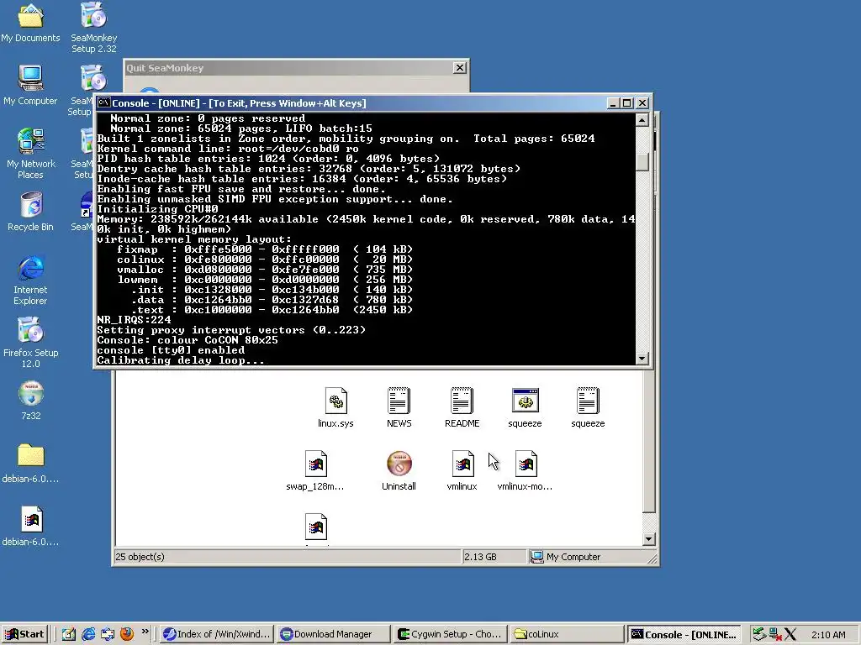Launch Firefox from the quick launch bar
The height and width of the screenshot is (645, 861).
pyautogui.click(x=127, y=634)
